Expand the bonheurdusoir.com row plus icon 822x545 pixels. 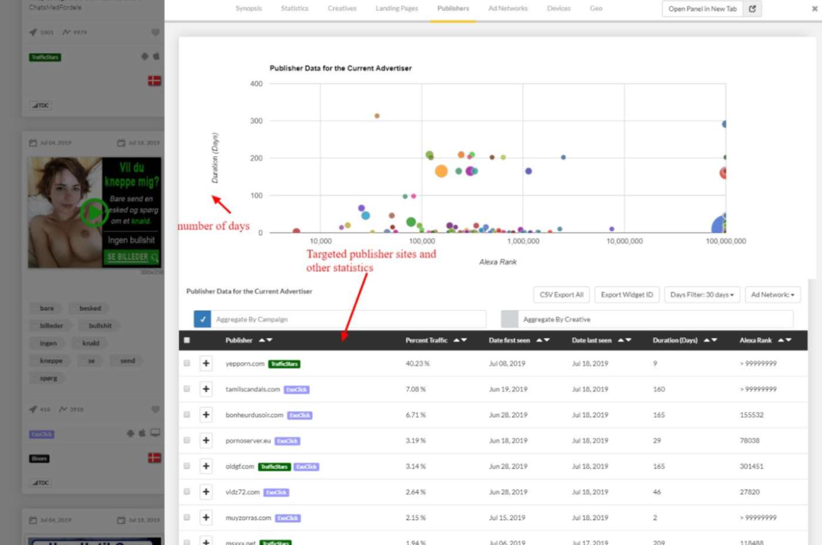pyautogui.click(x=206, y=415)
